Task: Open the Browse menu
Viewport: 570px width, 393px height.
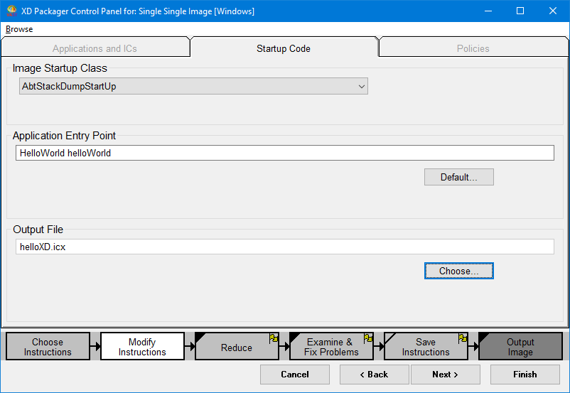Action: (x=19, y=29)
